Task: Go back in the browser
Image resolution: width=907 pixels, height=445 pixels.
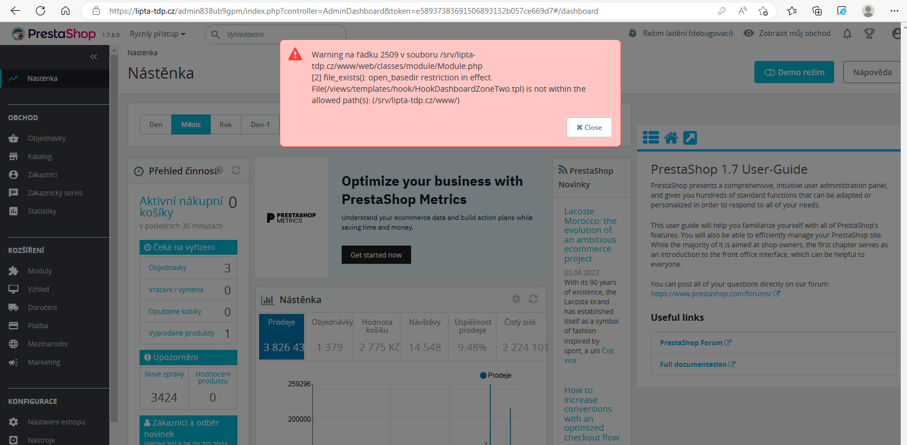Action: point(15,11)
